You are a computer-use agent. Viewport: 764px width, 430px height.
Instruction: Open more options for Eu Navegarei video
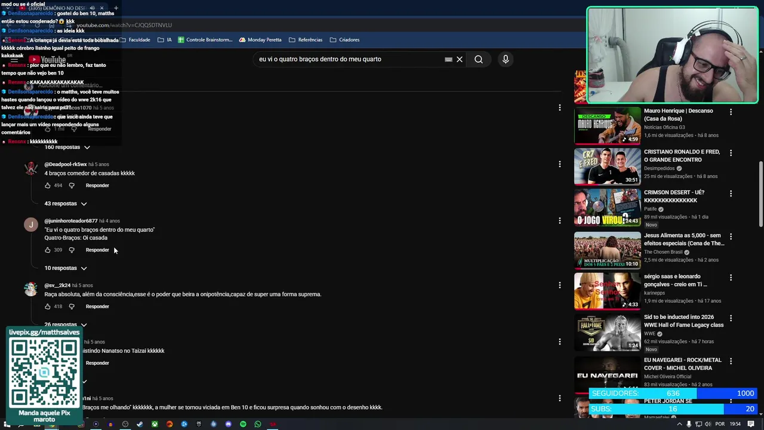click(x=731, y=361)
